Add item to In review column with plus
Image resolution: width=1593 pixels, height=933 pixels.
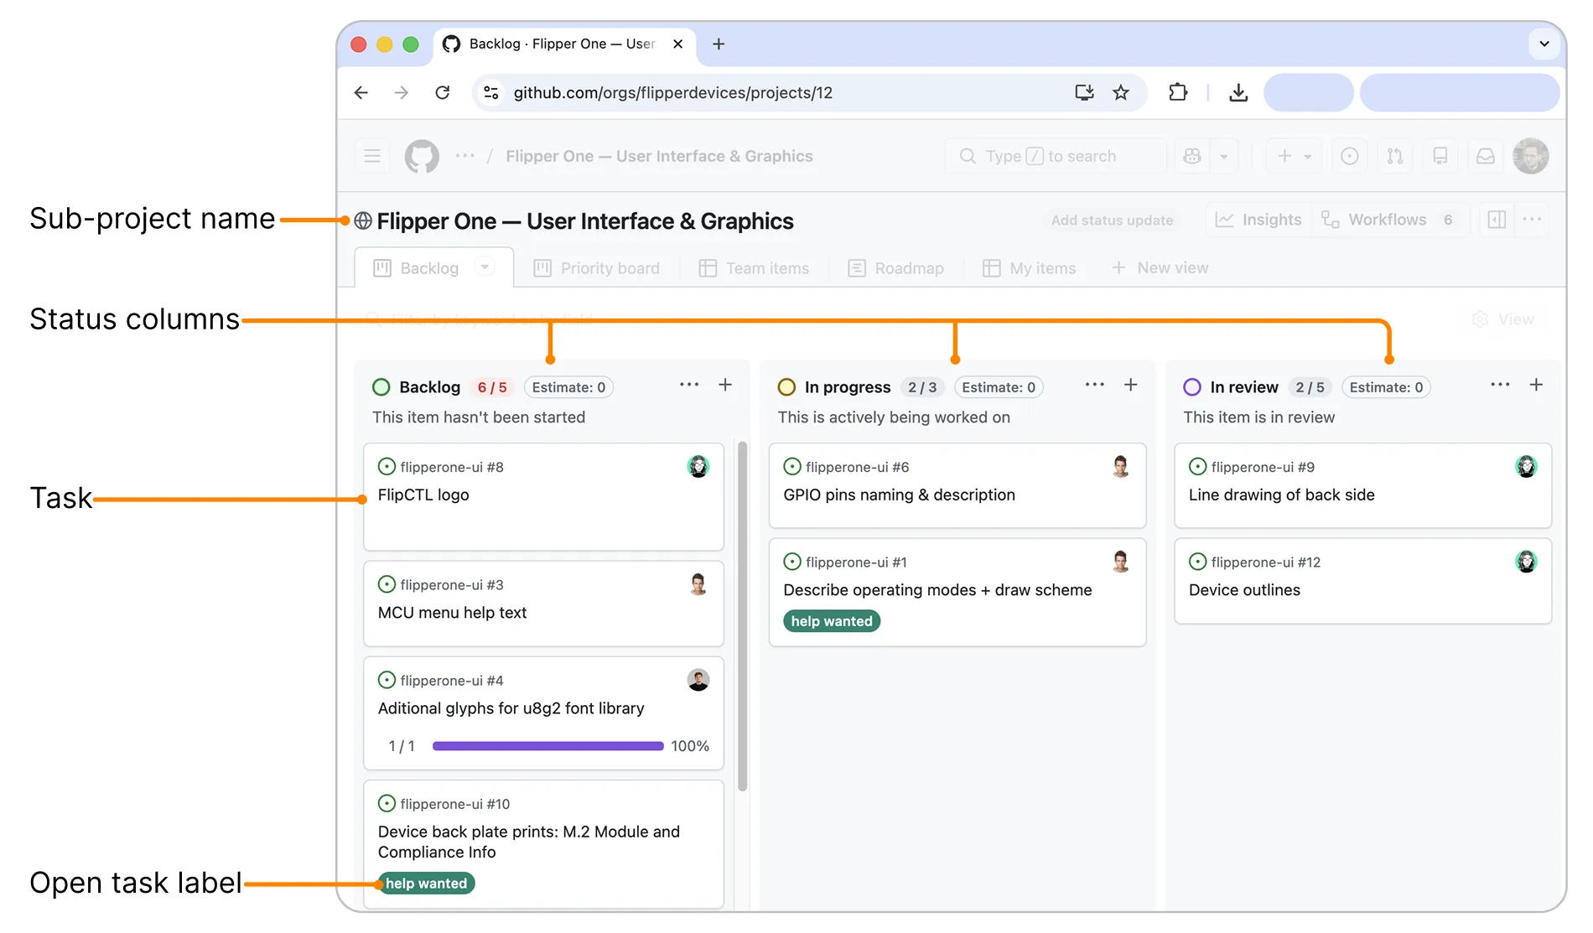tap(1536, 385)
